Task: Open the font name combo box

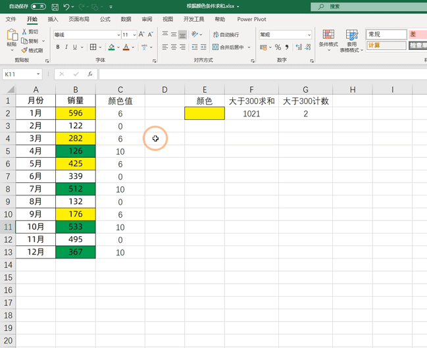Action: pos(87,35)
